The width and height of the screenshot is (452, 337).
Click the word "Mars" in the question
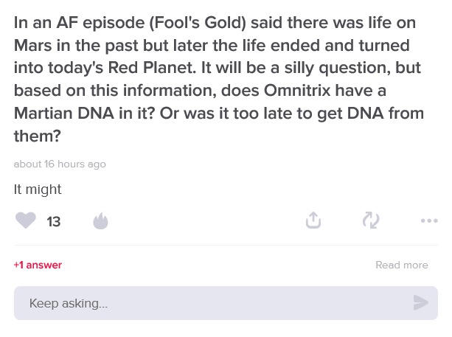tap(32, 45)
